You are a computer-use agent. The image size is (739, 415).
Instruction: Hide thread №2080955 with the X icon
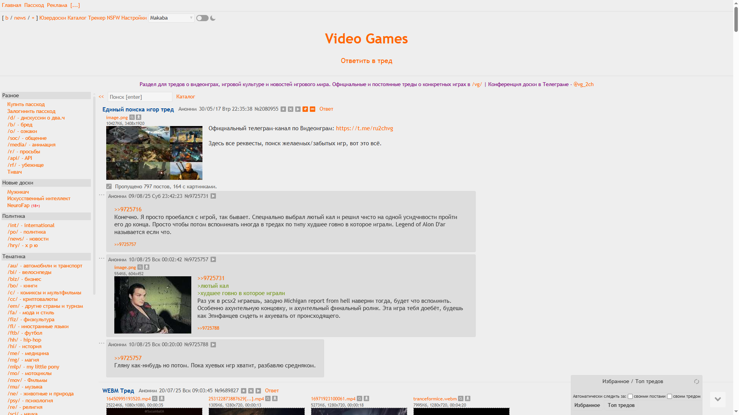tap(291, 109)
